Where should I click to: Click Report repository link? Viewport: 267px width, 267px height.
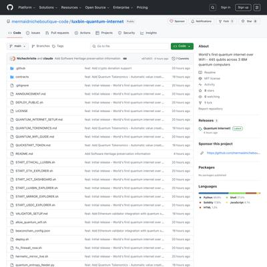pos(210,109)
